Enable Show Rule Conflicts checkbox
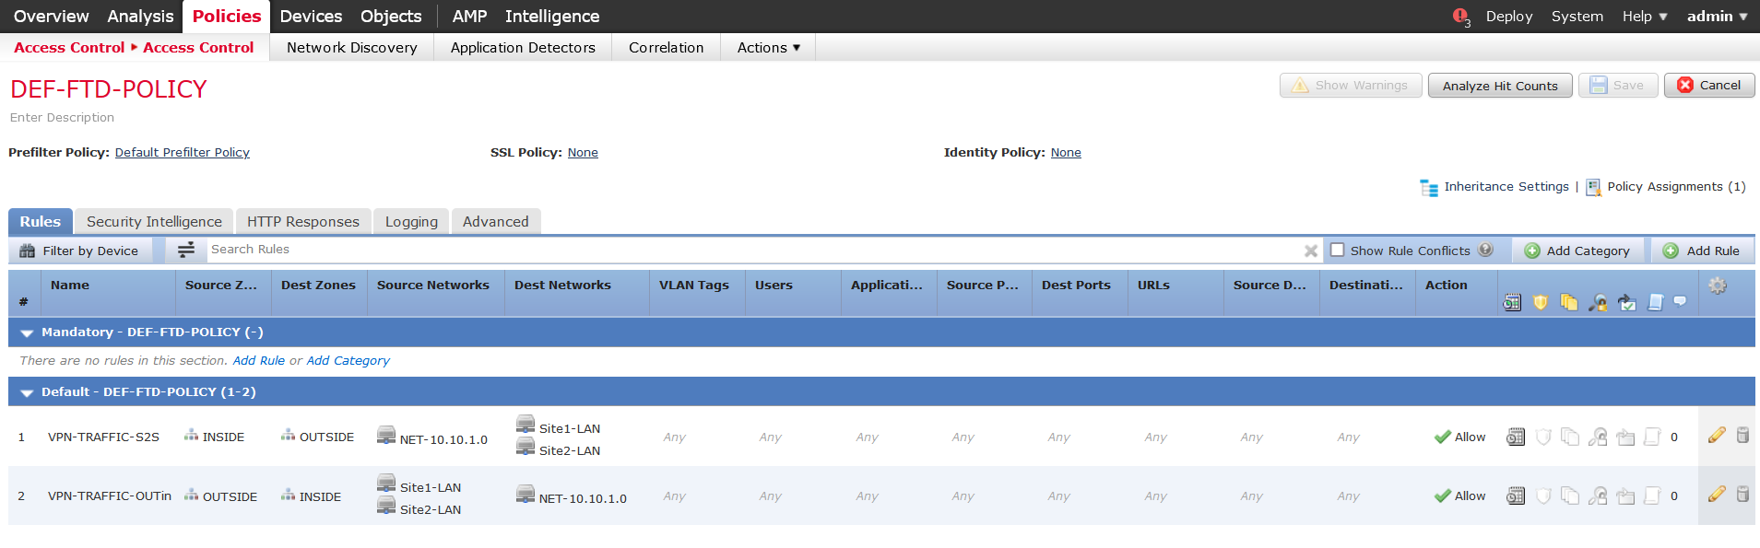 point(1337,250)
